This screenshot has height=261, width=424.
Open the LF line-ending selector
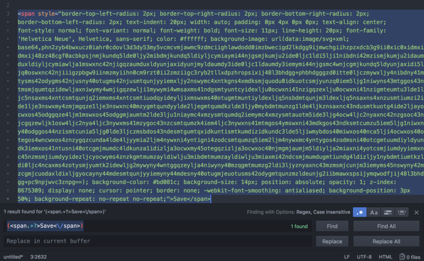coord(347,256)
